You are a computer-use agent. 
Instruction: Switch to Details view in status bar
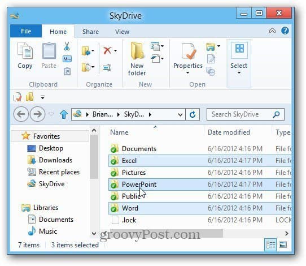pos(270,244)
